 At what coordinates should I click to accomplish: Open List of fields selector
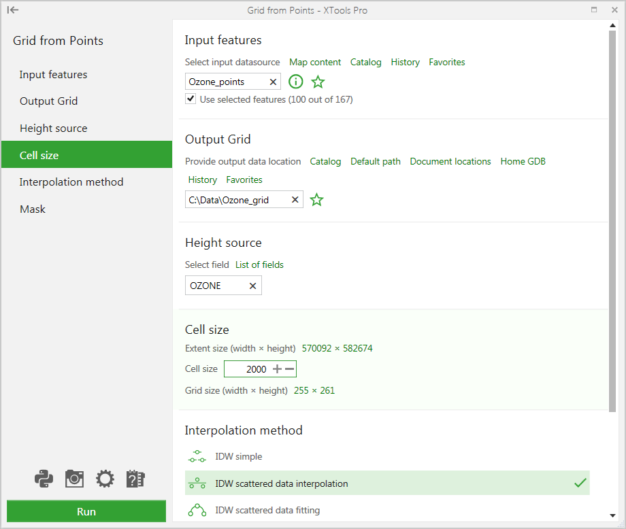point(259,264)
